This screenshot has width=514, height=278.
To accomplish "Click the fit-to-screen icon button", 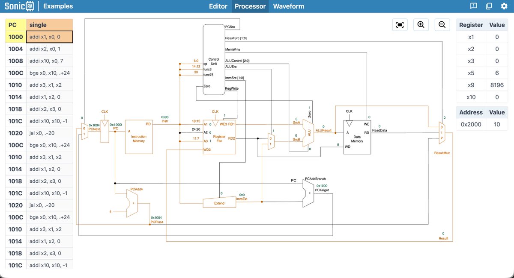I will [x=400, y=25].
